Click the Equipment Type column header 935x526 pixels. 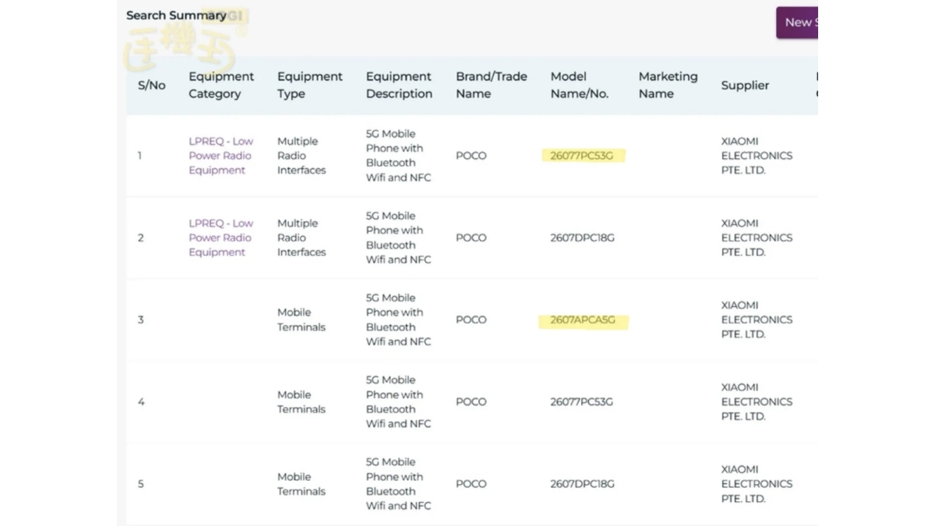pos(309,85)
